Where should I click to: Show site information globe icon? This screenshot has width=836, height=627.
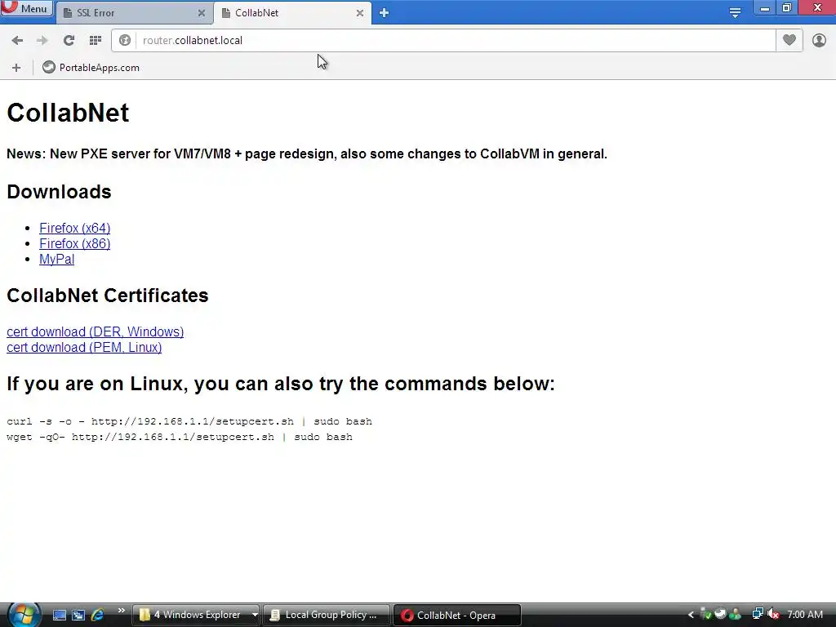coord(125,41)
